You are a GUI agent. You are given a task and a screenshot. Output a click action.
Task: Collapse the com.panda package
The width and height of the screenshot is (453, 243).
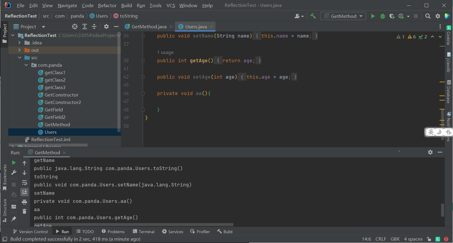click(26, 65)
